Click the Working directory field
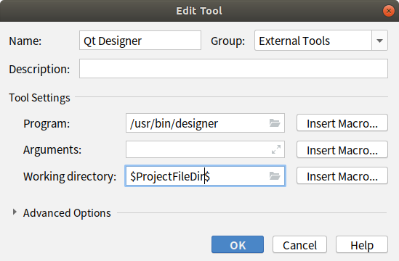 pyautogui.click(x=205, y=176)
